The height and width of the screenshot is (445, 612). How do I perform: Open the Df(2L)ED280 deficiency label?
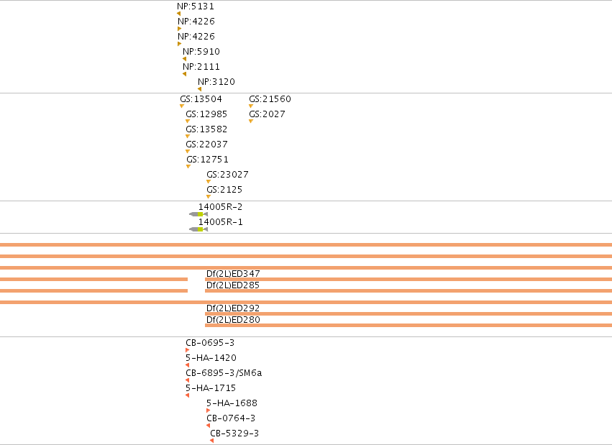233,320
